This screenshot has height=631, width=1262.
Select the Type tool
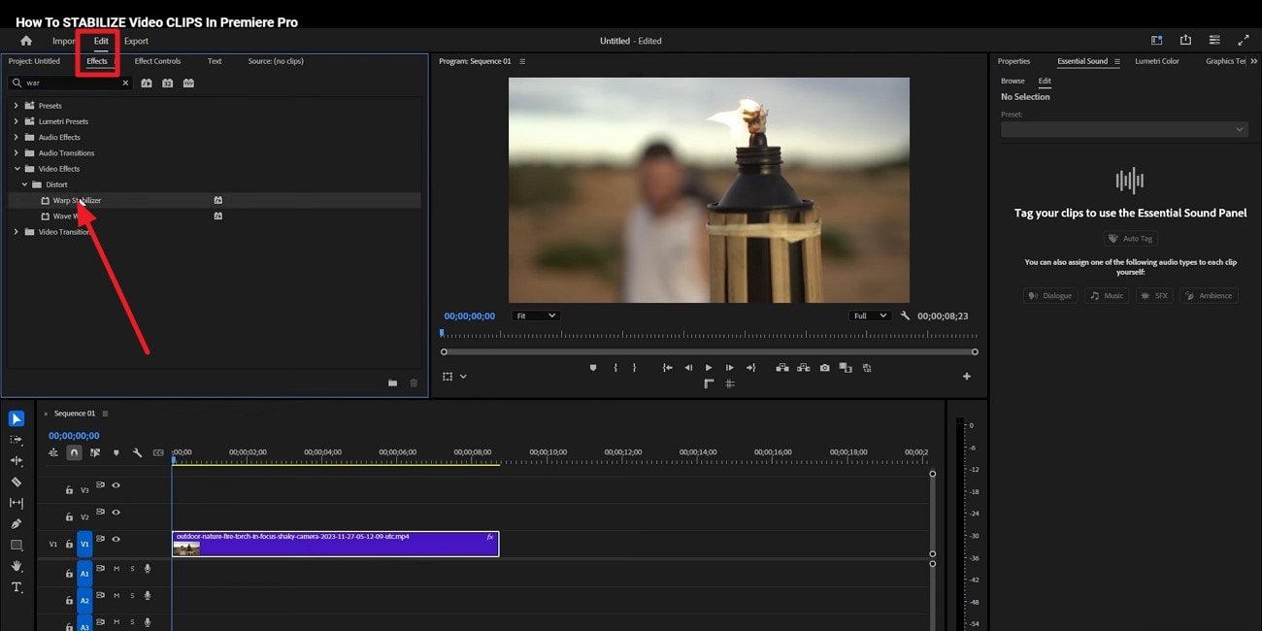[x=17, y=587]
